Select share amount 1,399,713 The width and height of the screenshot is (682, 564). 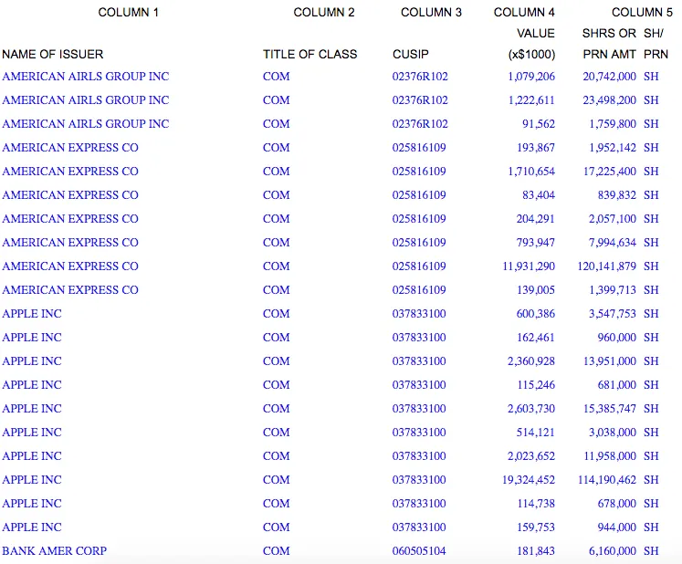tap(613, 290)
